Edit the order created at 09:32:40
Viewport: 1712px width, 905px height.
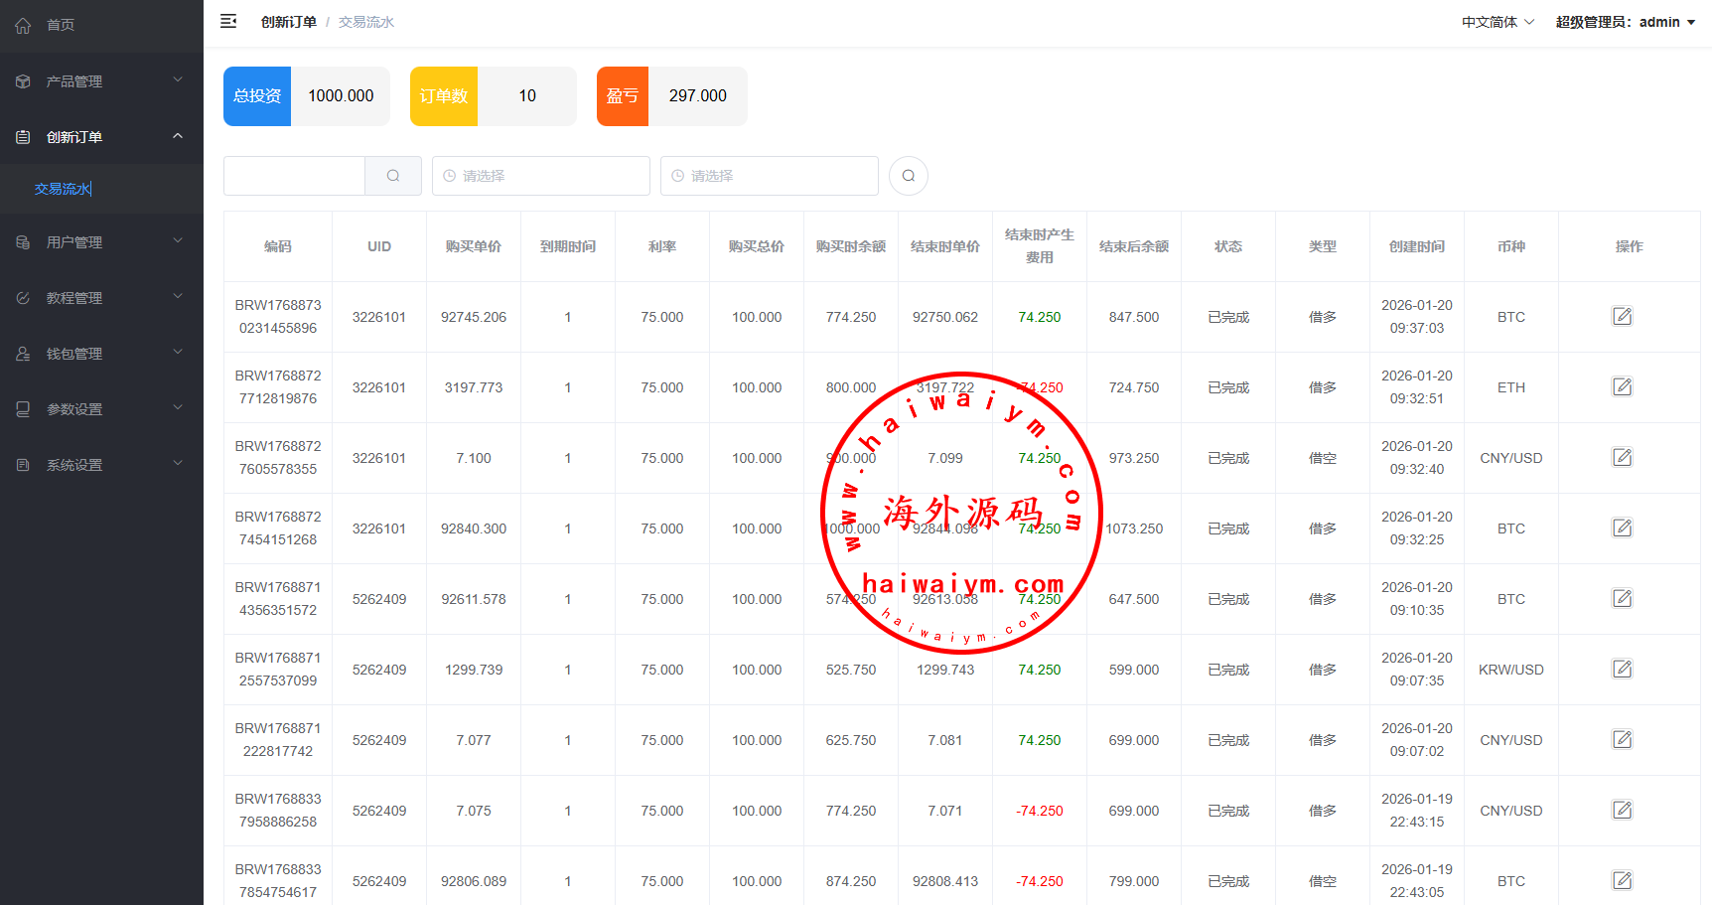coord(1622,458)
